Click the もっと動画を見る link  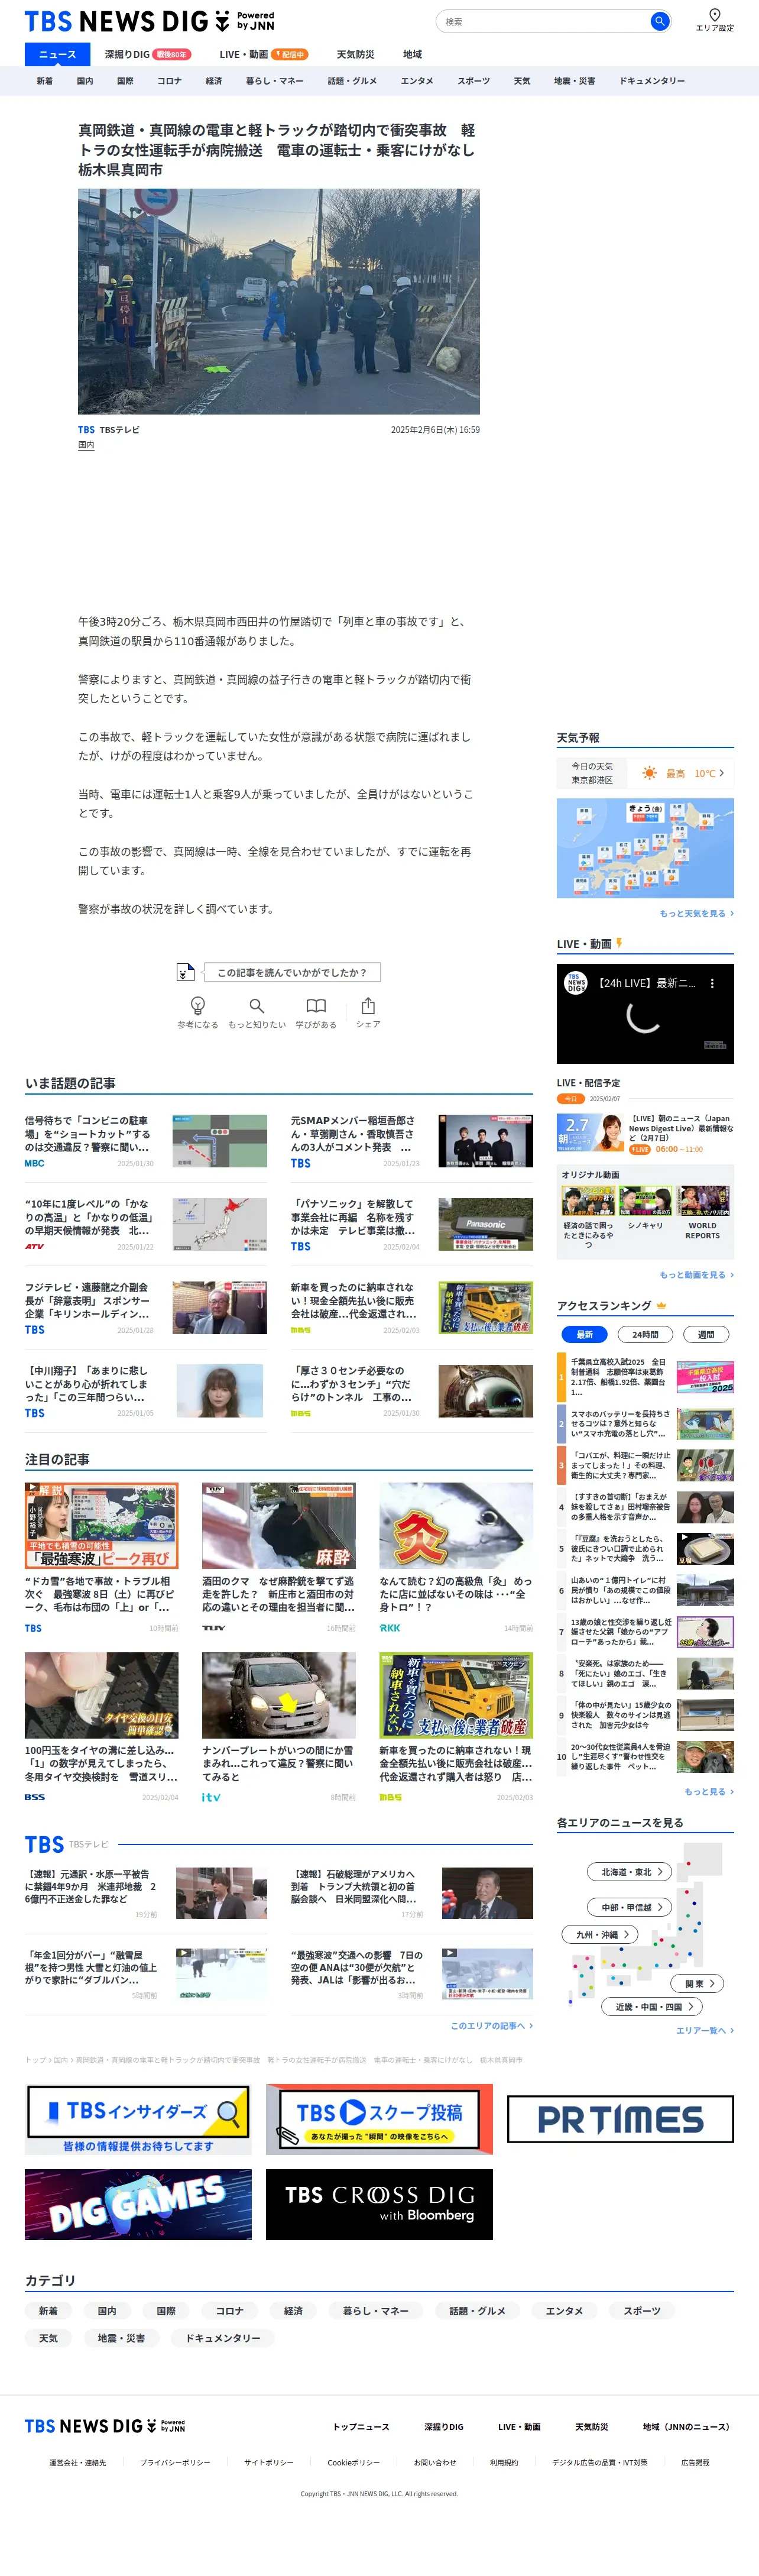696,1275
